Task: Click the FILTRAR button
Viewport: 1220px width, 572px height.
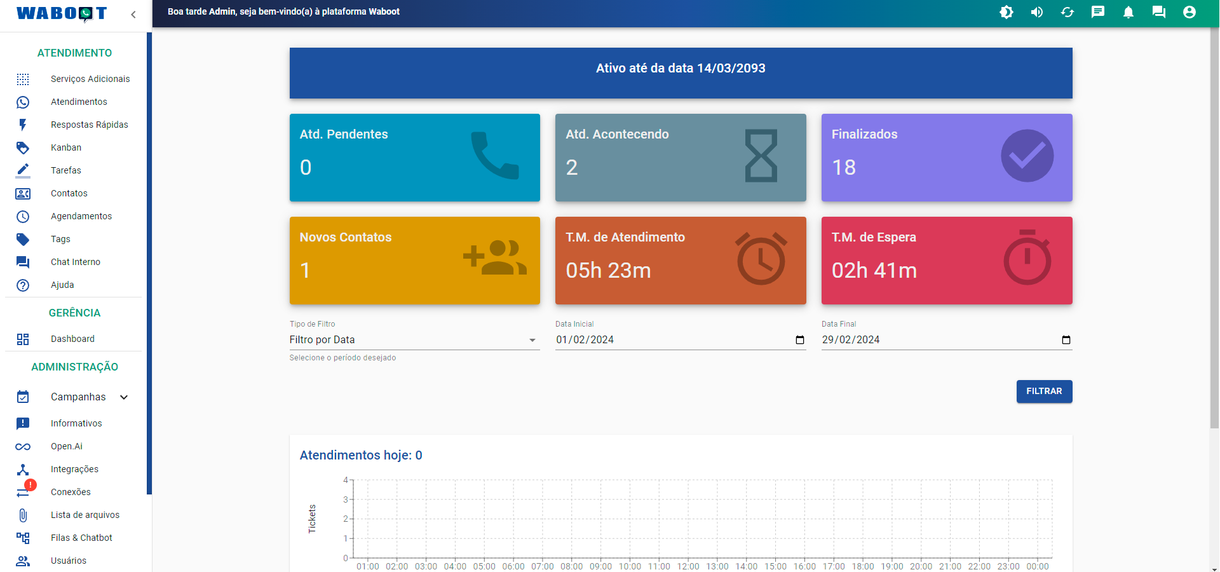Action: tap(1044, 392)
